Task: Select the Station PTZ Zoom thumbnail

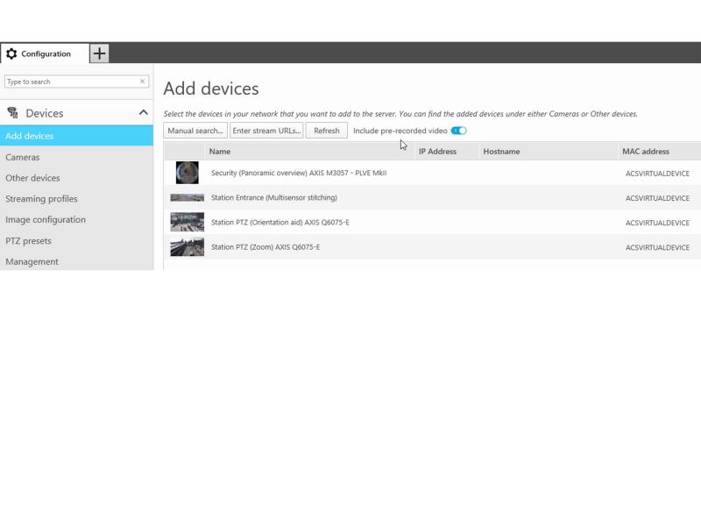Action: click(187, 247)
